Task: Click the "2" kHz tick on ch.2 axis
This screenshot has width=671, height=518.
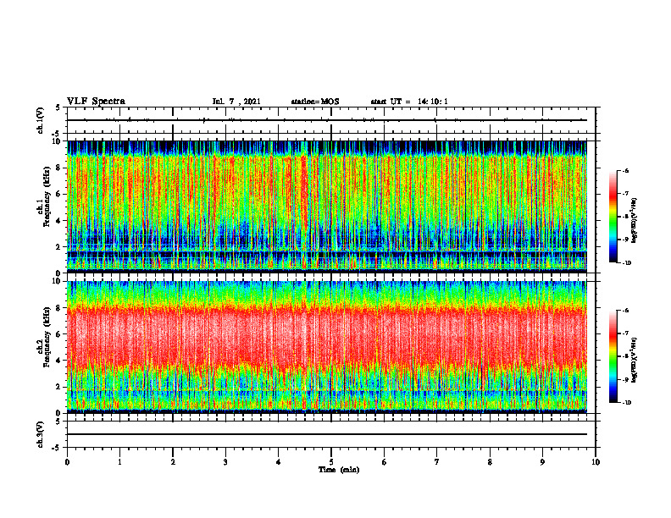Action: coord(58,387)
